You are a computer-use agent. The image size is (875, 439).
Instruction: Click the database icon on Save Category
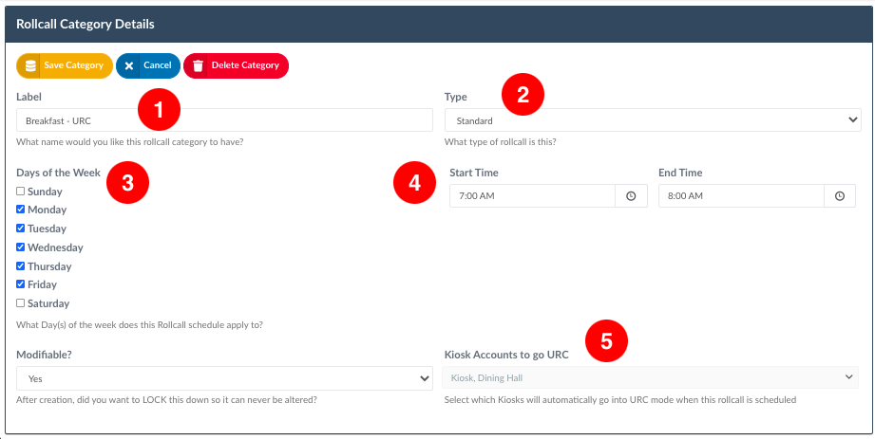point(30,65)
